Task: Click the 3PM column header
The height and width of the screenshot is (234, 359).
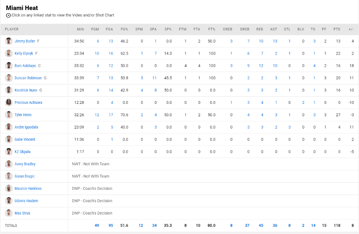Action: tap(139, 29)
